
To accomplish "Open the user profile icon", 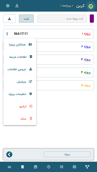I will [x=17, y=6].
